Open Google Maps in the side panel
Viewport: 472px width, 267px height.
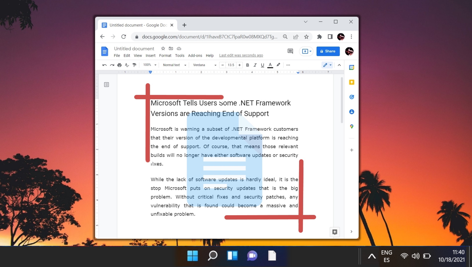coord(351,126)
